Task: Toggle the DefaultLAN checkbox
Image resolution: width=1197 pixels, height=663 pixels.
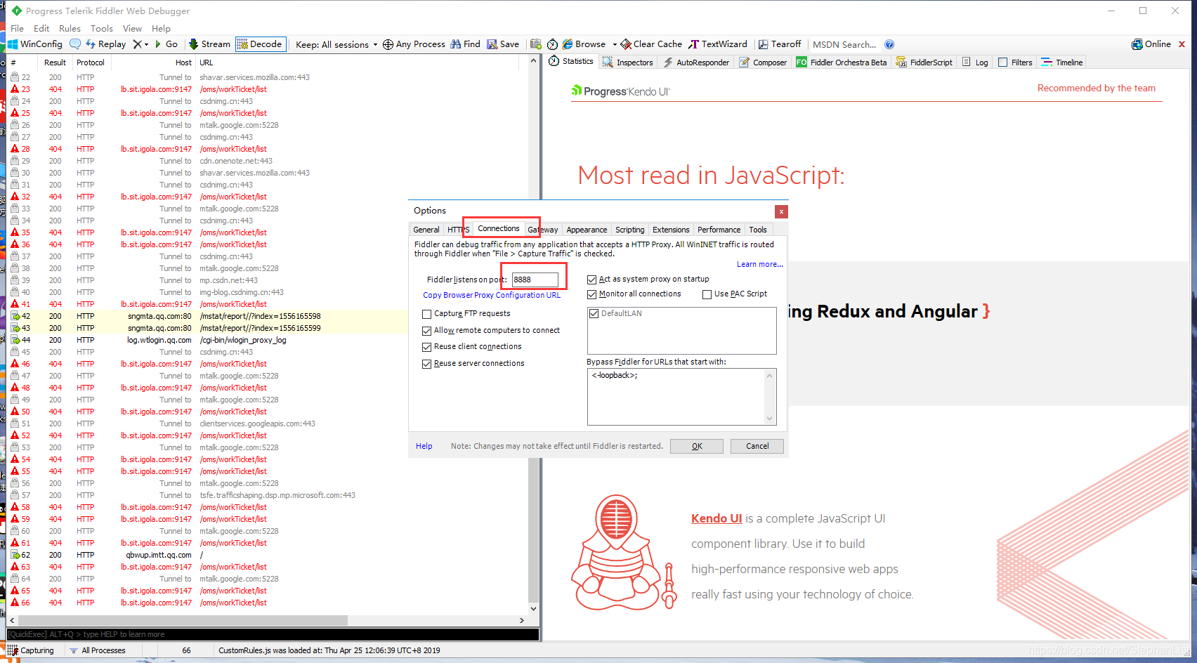Action: pos(594,314)
